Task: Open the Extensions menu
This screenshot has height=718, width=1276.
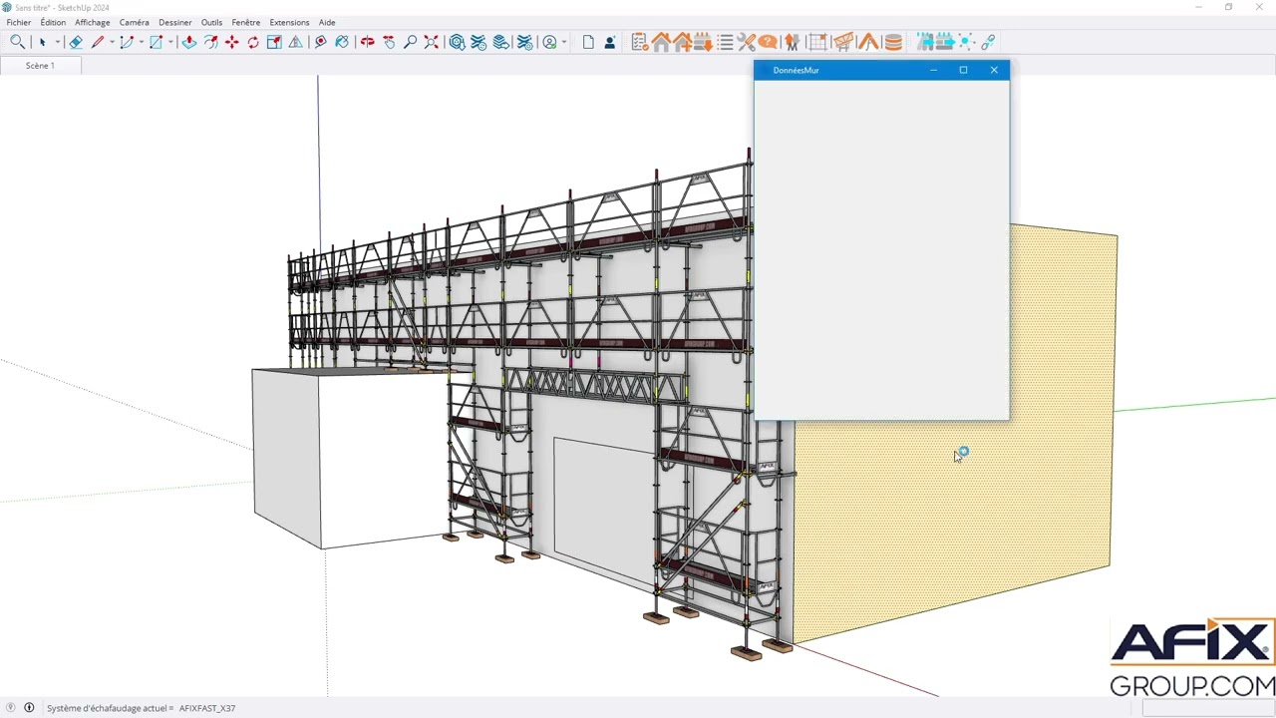Action: (x=289, y=22)
